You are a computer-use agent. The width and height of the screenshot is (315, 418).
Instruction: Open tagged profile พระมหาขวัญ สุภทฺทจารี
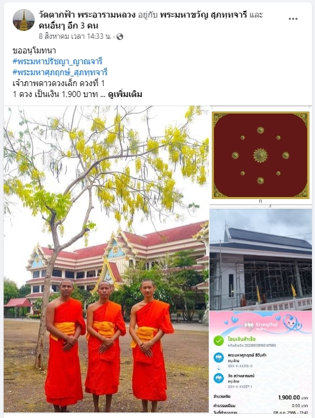[204, 15]
